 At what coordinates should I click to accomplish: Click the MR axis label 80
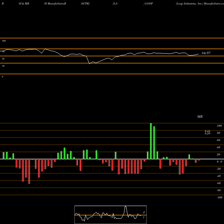point(219,133)
